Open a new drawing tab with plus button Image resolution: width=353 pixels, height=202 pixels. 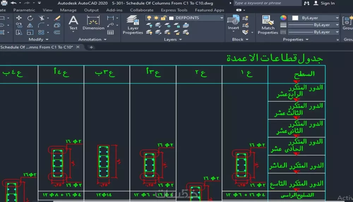pos(91,47)
